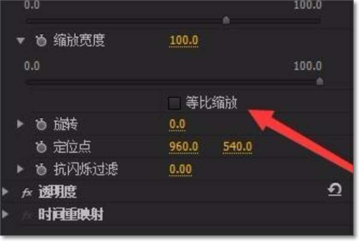
Task: Toggle stopwatch animation for 定位点
Action: coord(41,147)
